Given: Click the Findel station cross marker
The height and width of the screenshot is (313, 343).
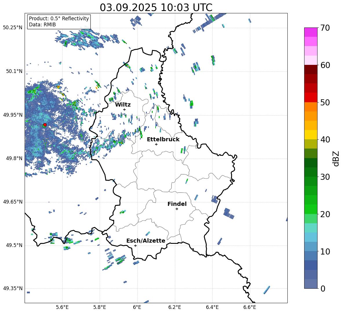Looking at the screenshot, I should pos(177,209).
